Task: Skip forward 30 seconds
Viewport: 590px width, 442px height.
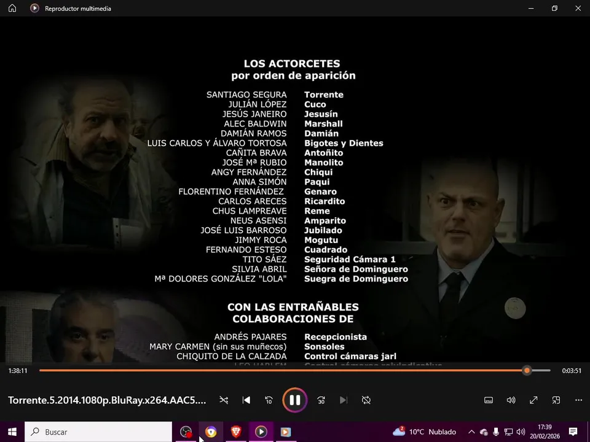Action: tap(321, 400)
